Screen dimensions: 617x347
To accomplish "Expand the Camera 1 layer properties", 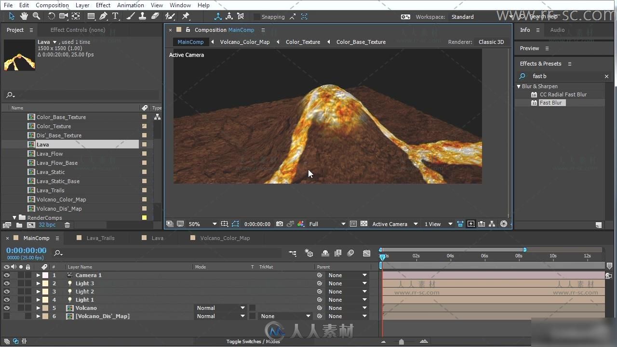I will [x=38, y=275].
